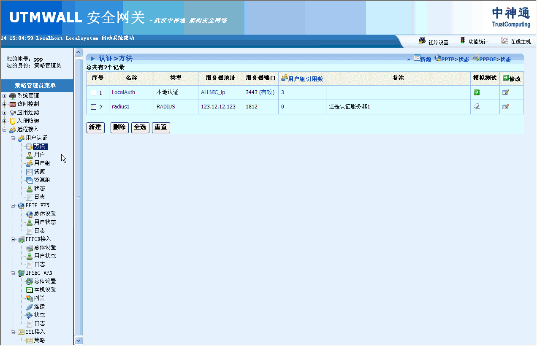Click the eraser test icon for radius1

pyautogui.click(x=476, y=106)
